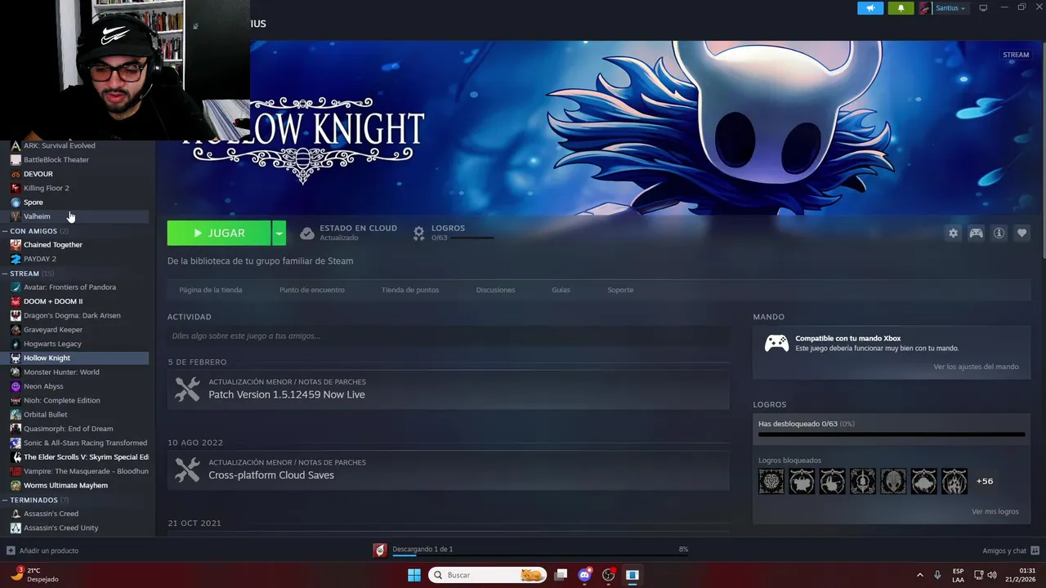Click the Graveyard Keeper game icon
1046x588 pixels.
[16, 330]
